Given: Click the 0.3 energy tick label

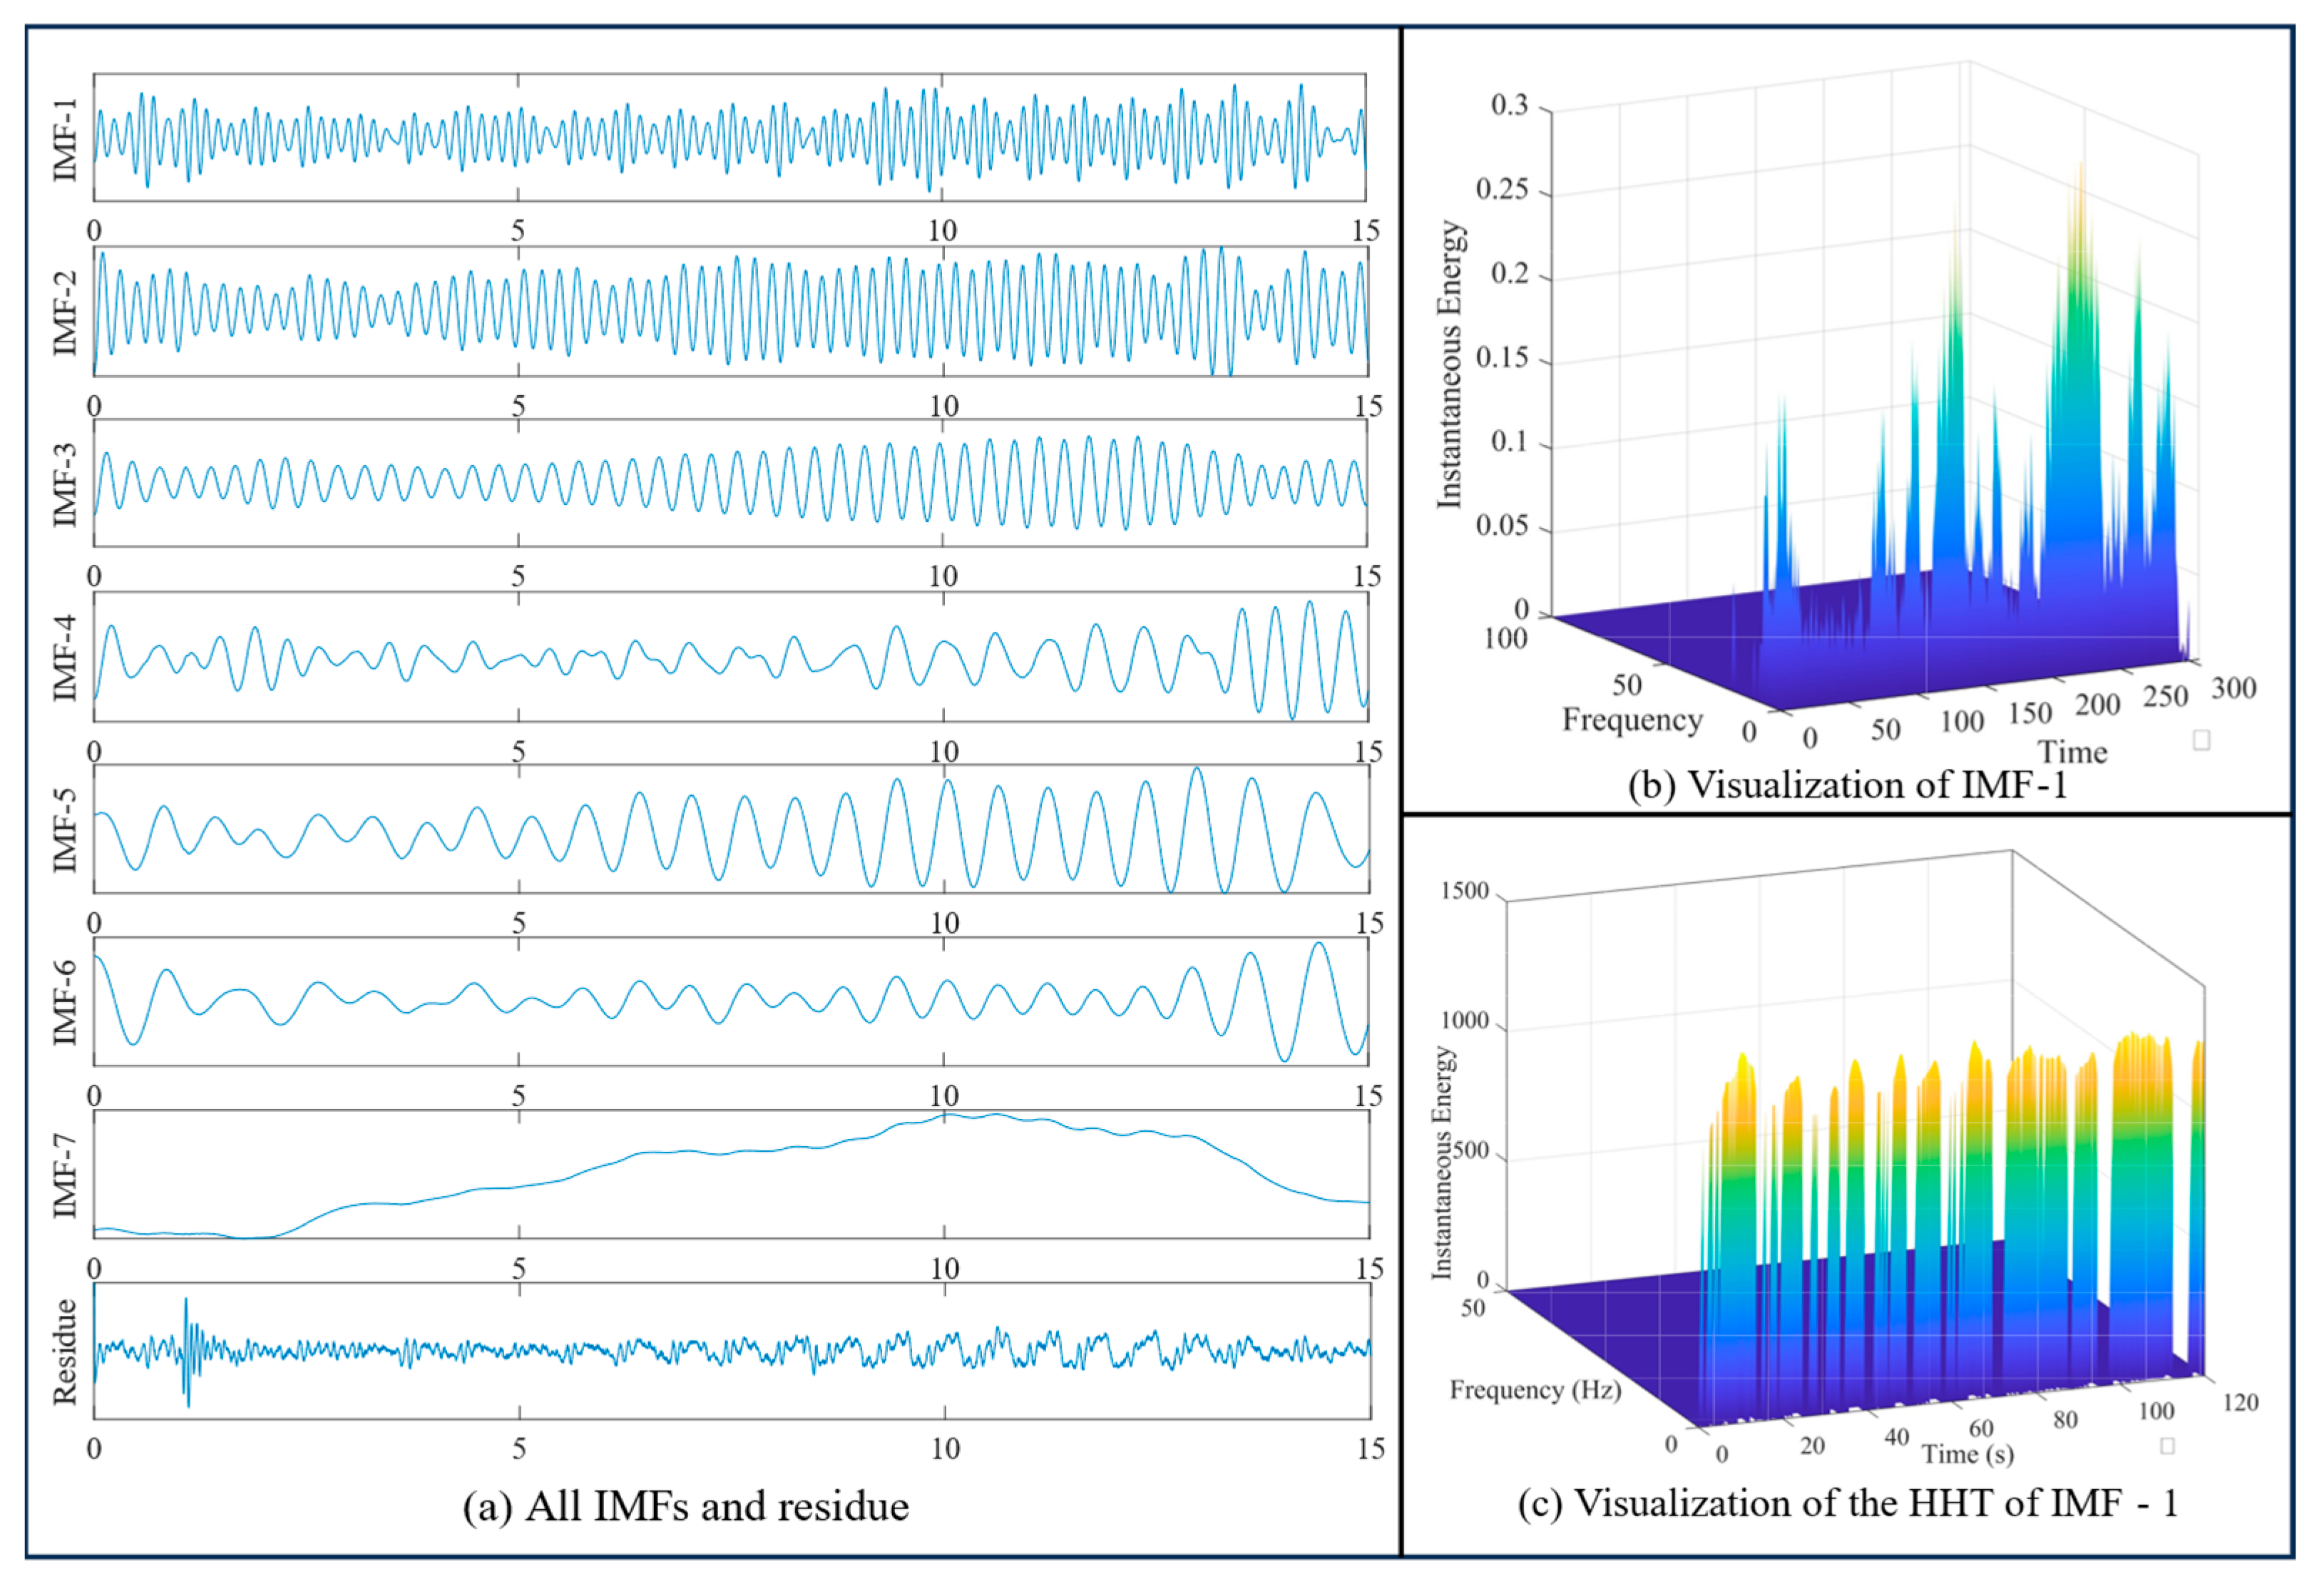Looking at the screenshot, I should [x=1510, y=105].
